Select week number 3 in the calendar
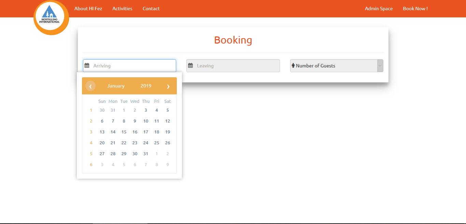 click(x=91, y=132)
